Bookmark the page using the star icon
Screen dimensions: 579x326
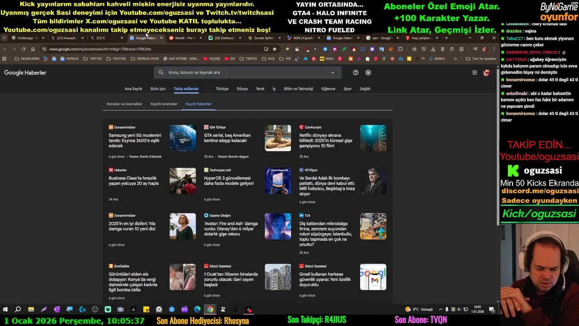(x=274, y=49)
